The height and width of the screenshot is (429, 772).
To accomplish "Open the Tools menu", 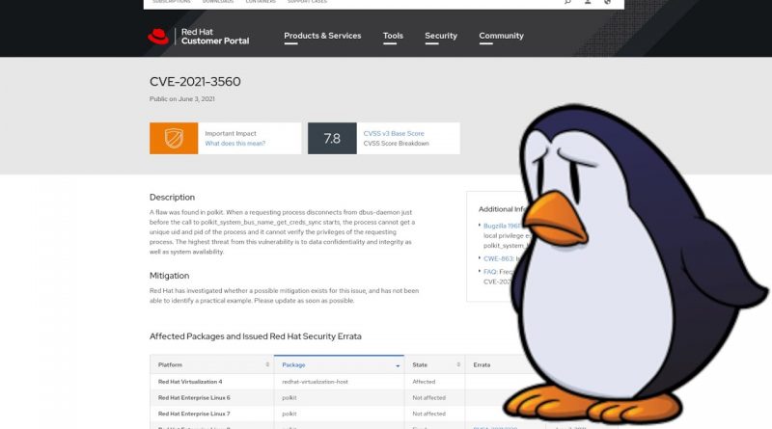I will (393, 36).
